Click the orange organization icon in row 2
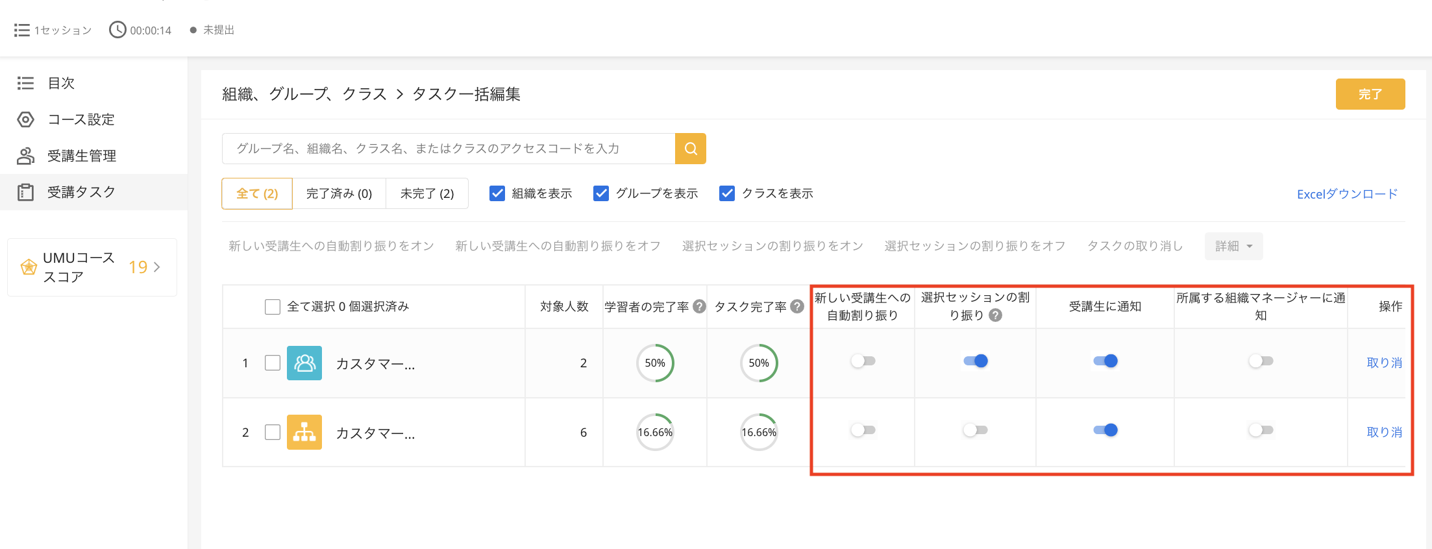The width and height of the screenshot is (1432, 549). pyautogui.click(x=304, y=432)
